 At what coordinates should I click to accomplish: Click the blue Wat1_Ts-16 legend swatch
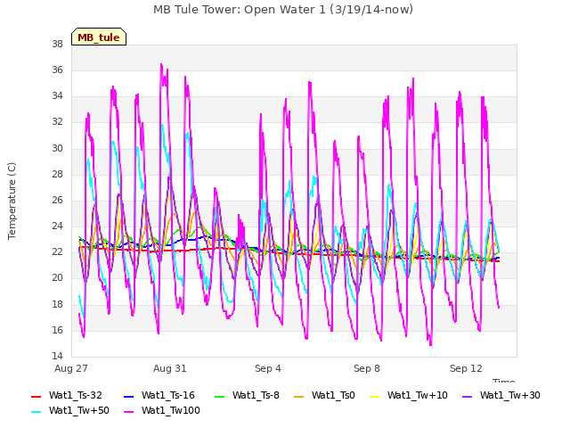[x=128, y=396]
